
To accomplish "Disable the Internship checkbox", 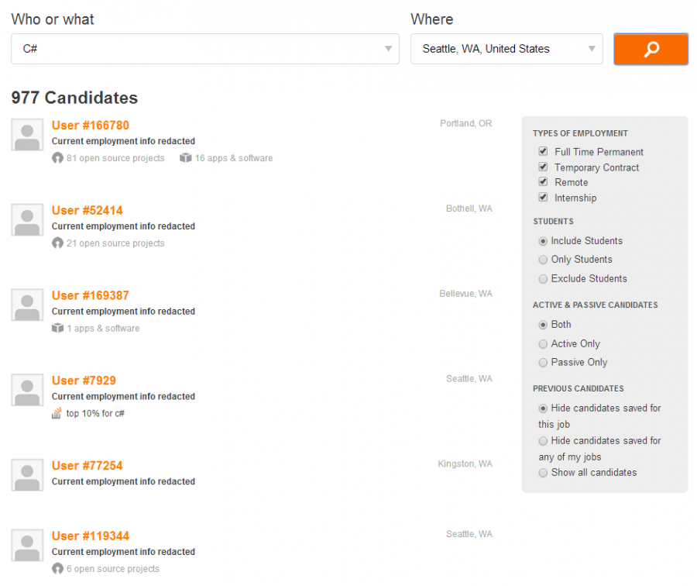I will tap(543, 197).
